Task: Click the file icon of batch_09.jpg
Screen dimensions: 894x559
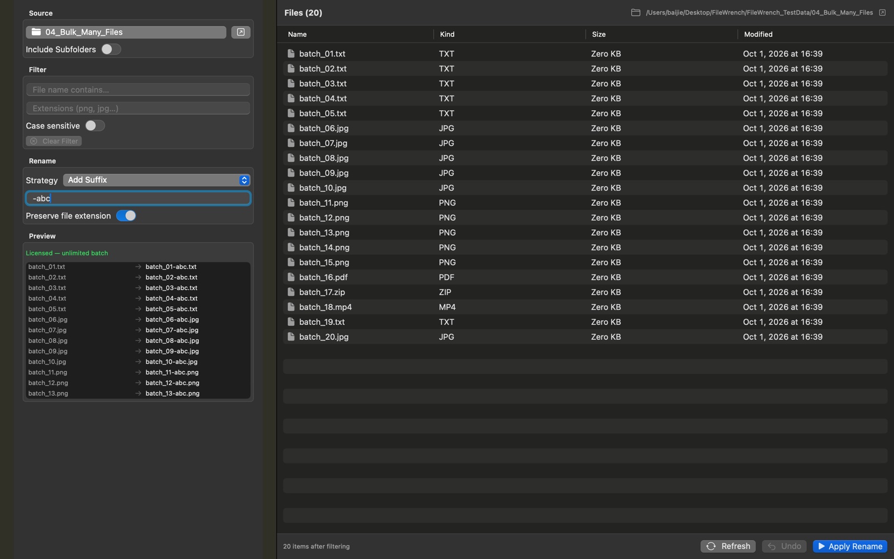Action: (291, 173)
